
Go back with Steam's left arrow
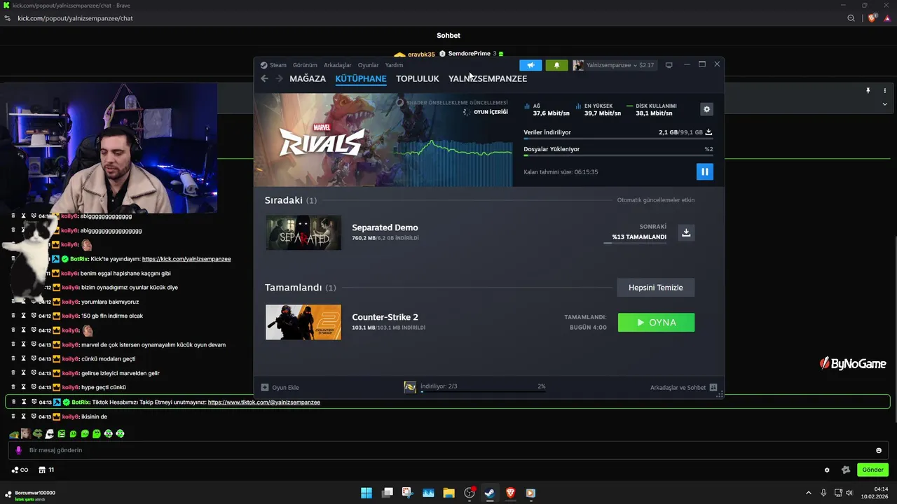pyautogui.click(x=264, y=78)
